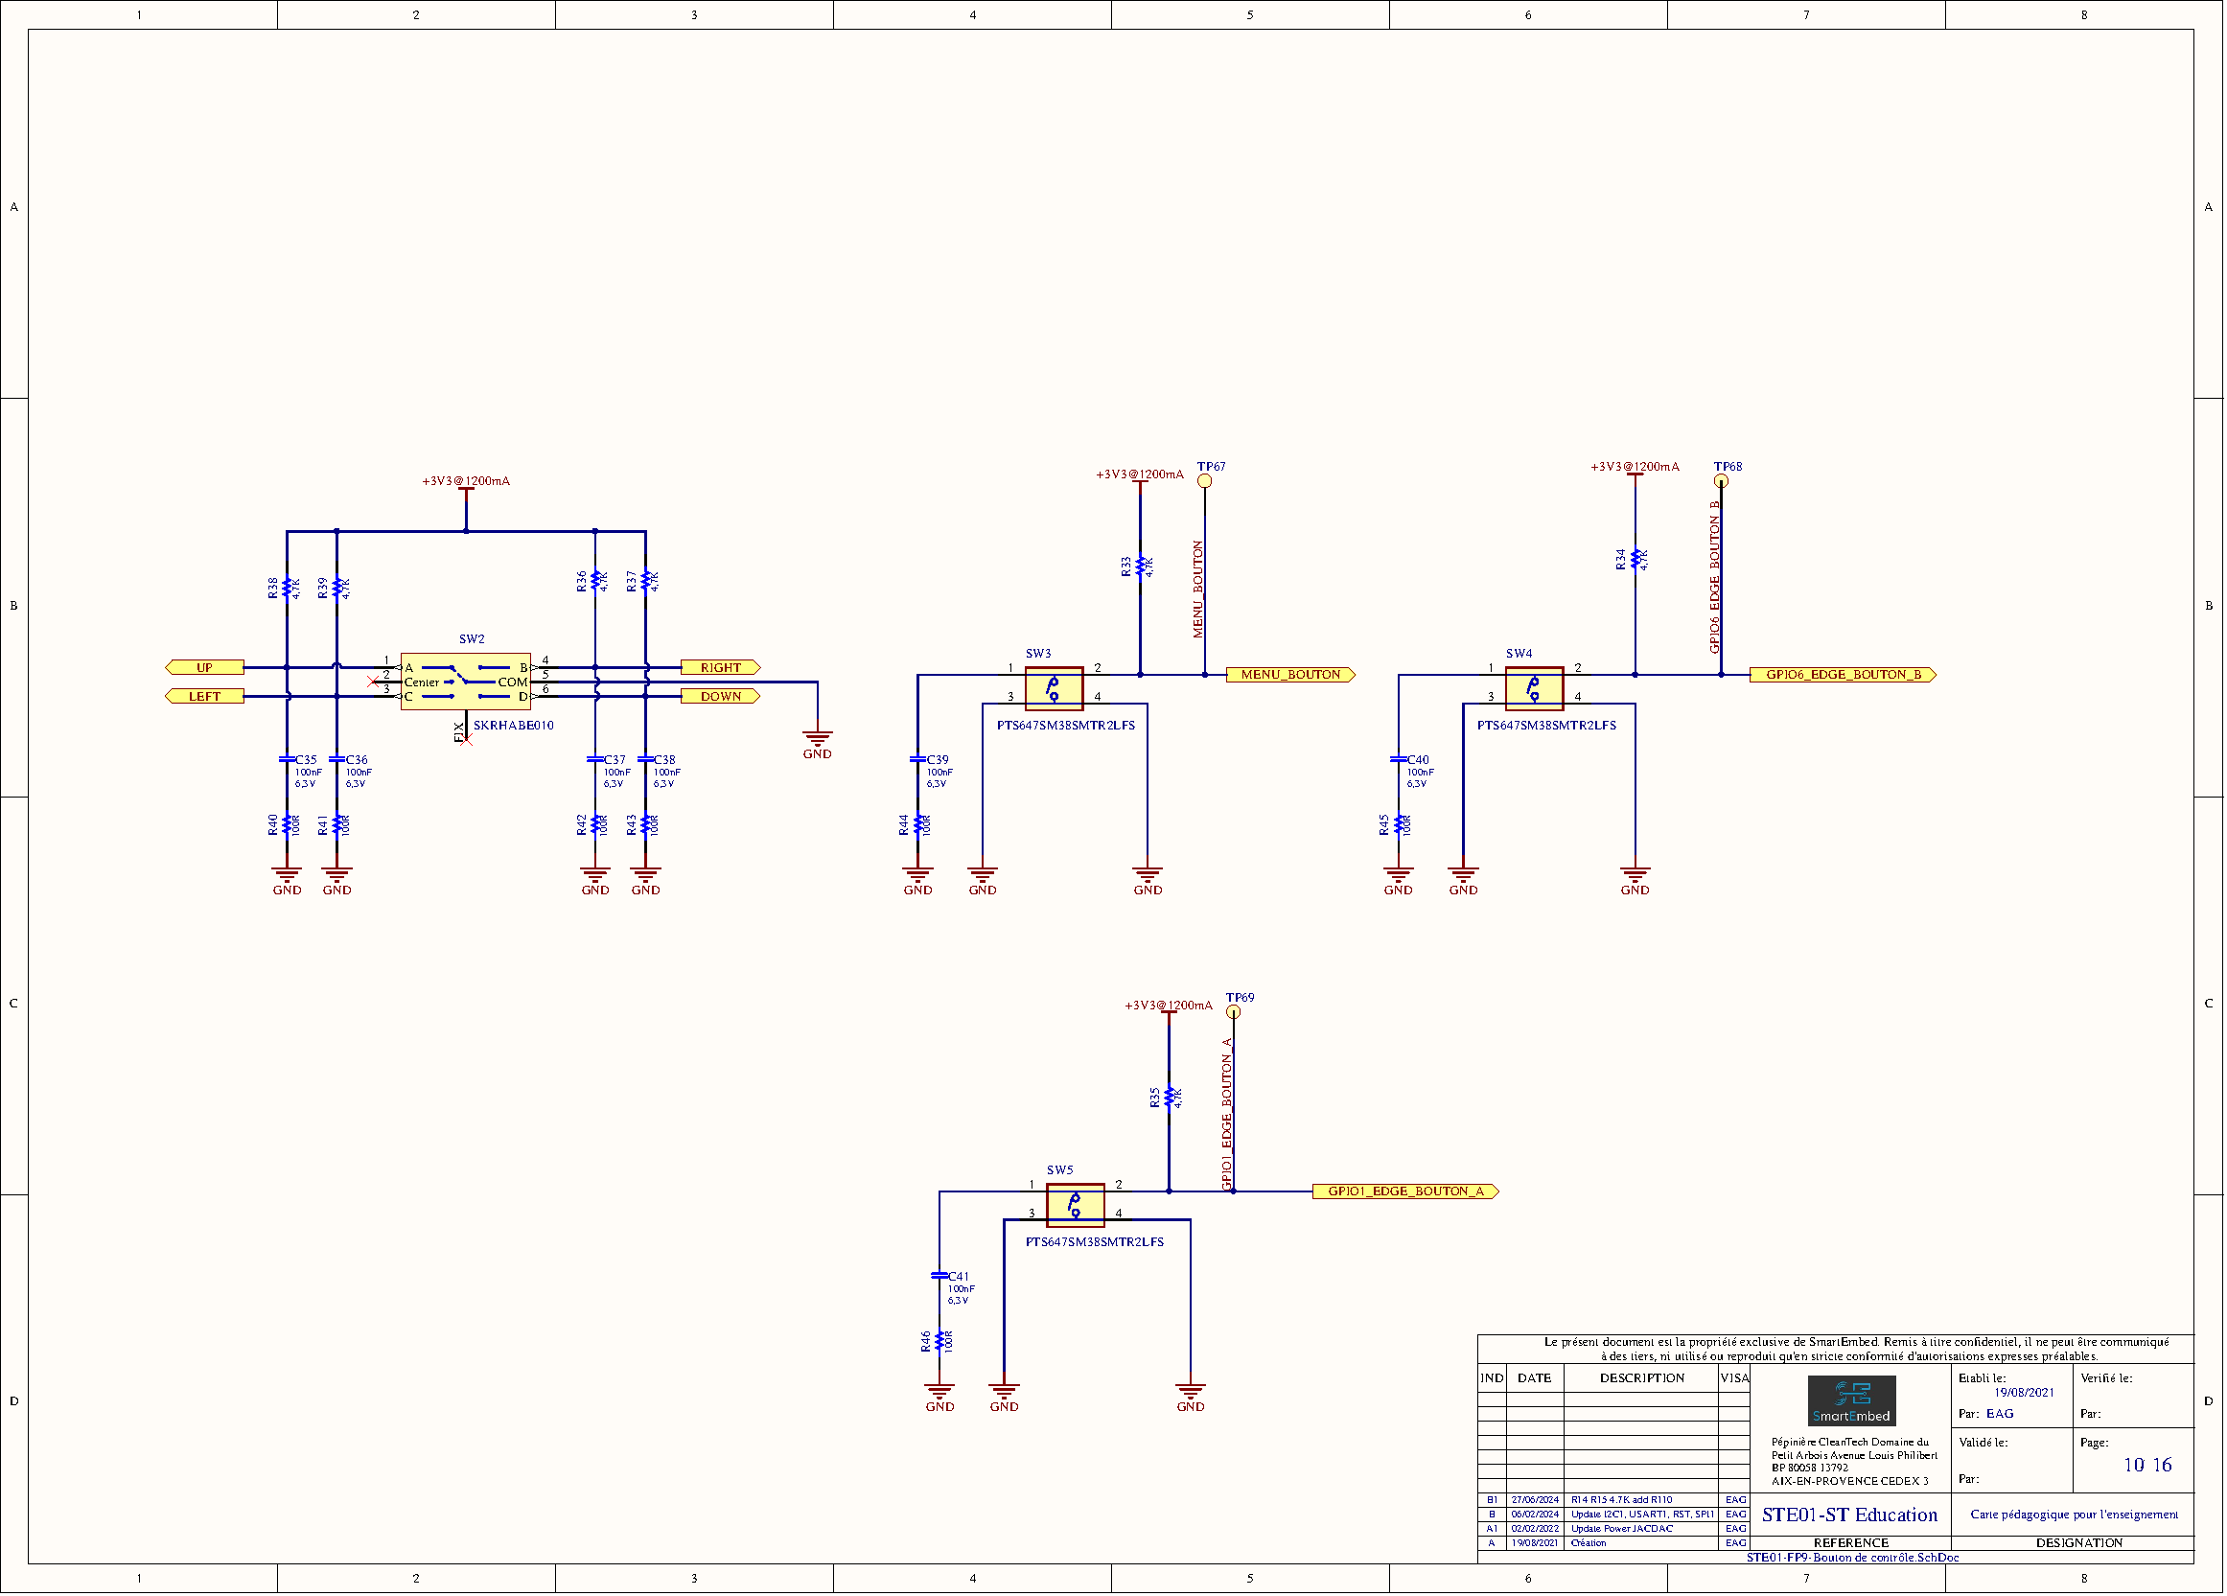The image size is (2227, 1596).
Task: Select the LEFT port label
Action: [204, 696]
